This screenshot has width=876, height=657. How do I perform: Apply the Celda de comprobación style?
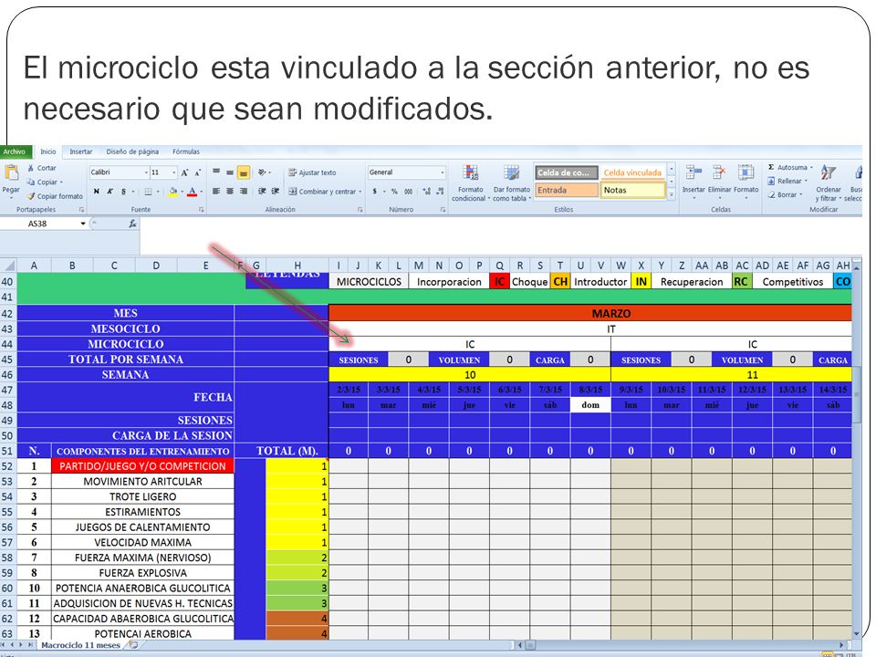pyautogui.click(x=567, y=172)
